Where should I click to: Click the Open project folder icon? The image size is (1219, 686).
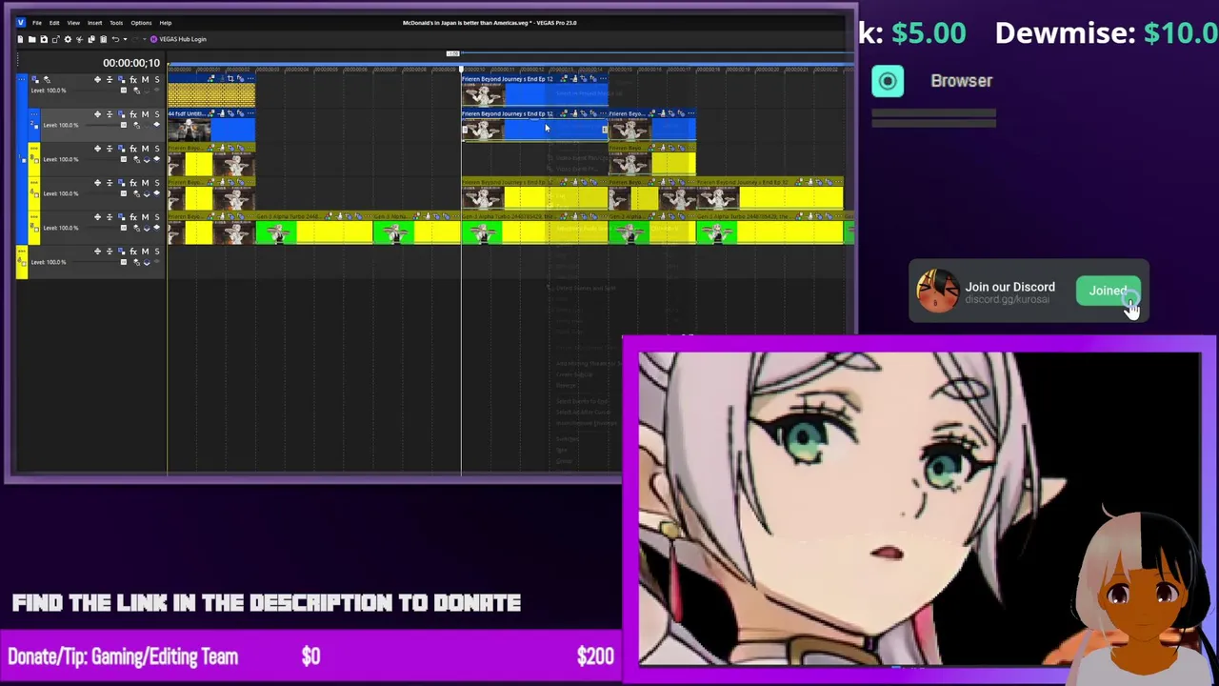pyautogui.click(x=32, y=39)
